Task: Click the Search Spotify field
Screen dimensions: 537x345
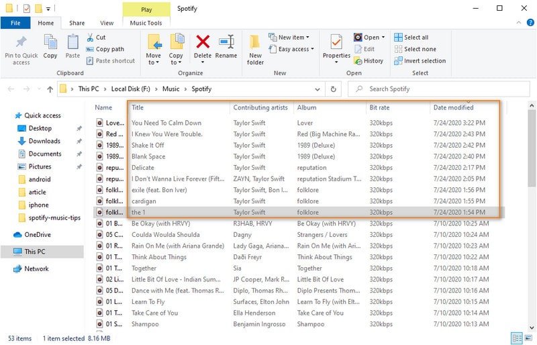Action: coord(439,89)
